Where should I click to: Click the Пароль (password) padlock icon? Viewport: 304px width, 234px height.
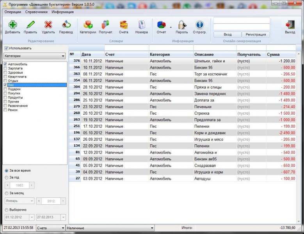click(x=182, y=25)
